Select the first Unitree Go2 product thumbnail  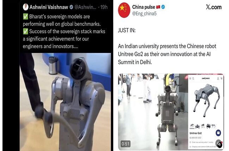click(x=192, y=126)
